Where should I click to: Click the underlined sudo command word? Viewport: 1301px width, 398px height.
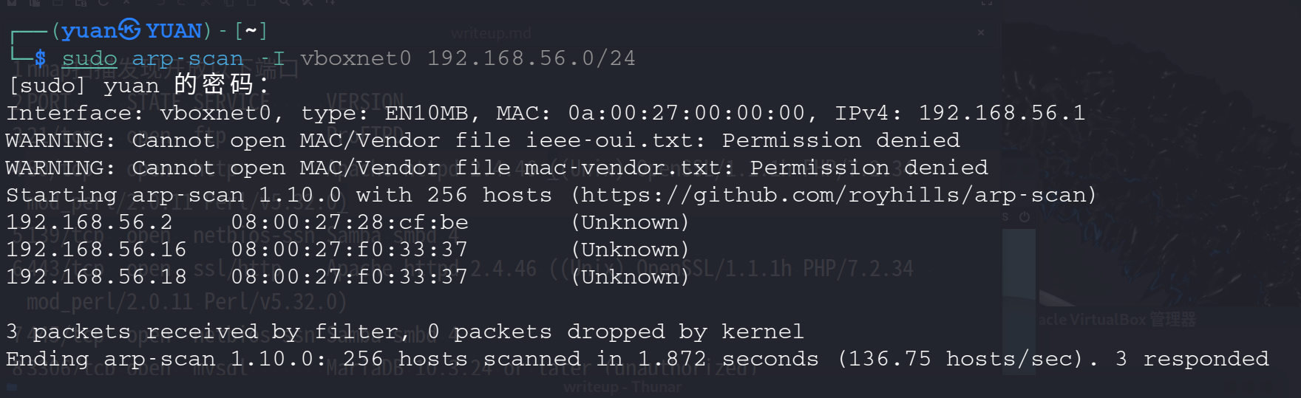coord(89,58)
